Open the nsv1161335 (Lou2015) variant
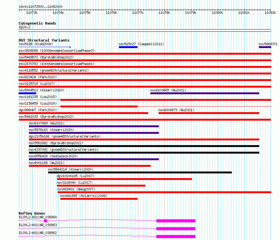 pos(38,97)
